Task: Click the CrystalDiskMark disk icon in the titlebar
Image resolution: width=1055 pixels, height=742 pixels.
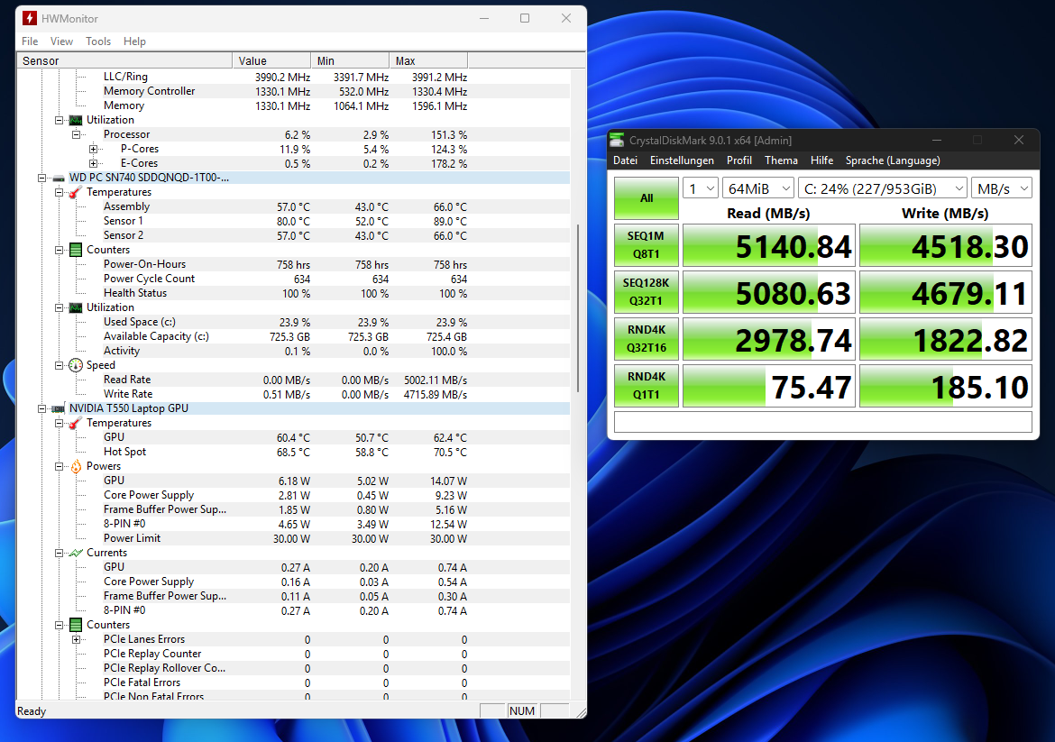Action: click(x=617, y=140)
